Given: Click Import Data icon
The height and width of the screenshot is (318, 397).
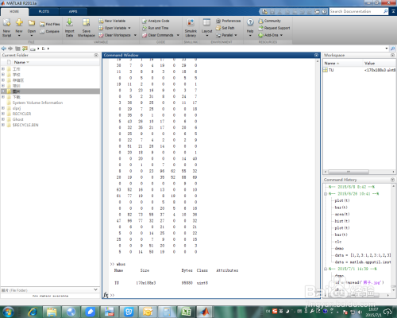Looking at the screenshot, I should tap(69, 23).
